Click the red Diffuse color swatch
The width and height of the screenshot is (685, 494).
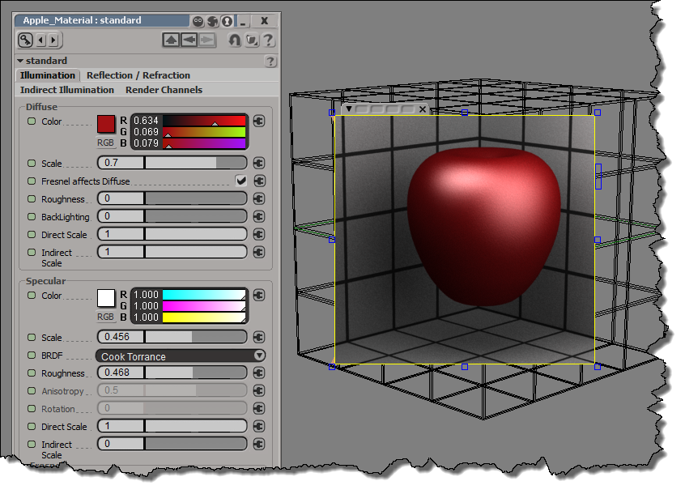(106, 124)
